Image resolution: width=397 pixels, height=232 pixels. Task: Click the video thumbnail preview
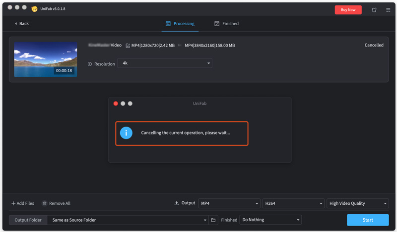click(x=46, y=59)
